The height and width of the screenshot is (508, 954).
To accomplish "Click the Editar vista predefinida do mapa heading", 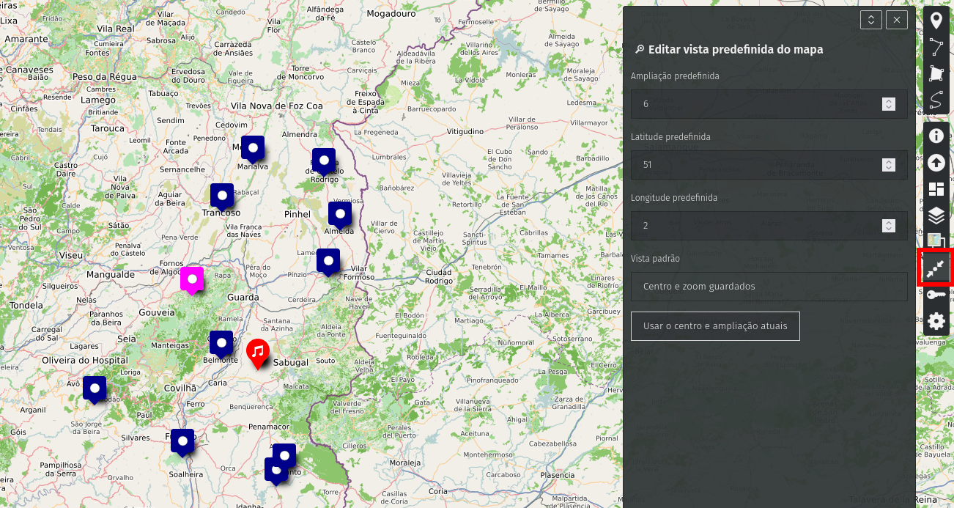I will (x=736, y=50).
